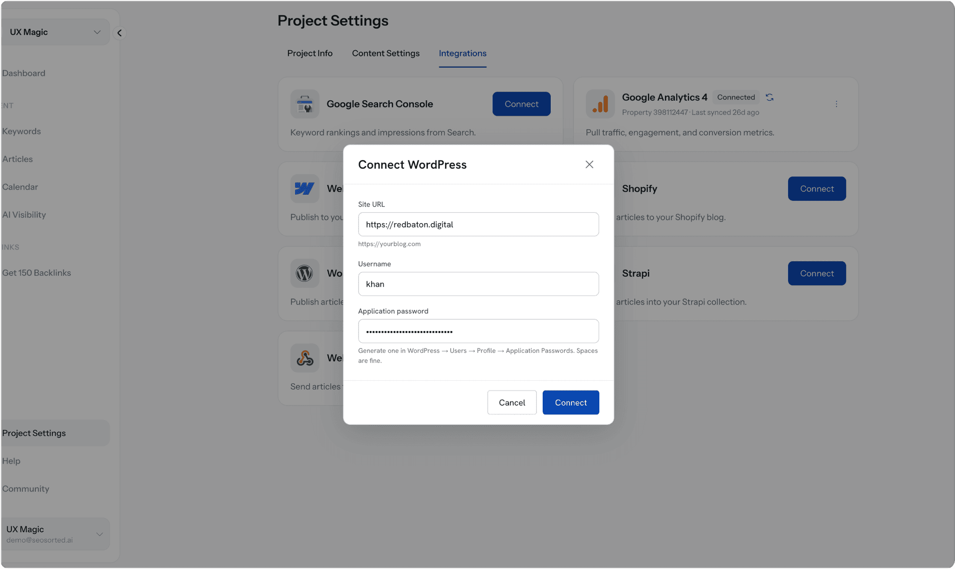Close the Connect WordPress dialog
The height and width of the screenshot is (569, 955).
[589, 164]
